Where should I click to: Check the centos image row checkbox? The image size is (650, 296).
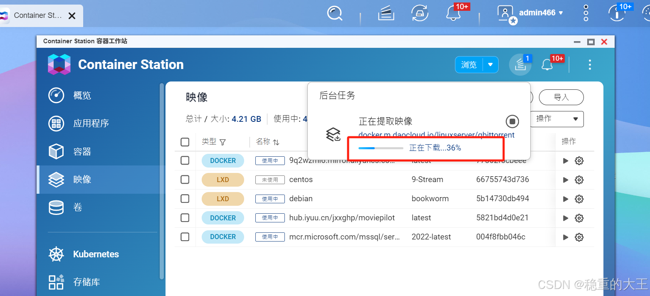185,180
